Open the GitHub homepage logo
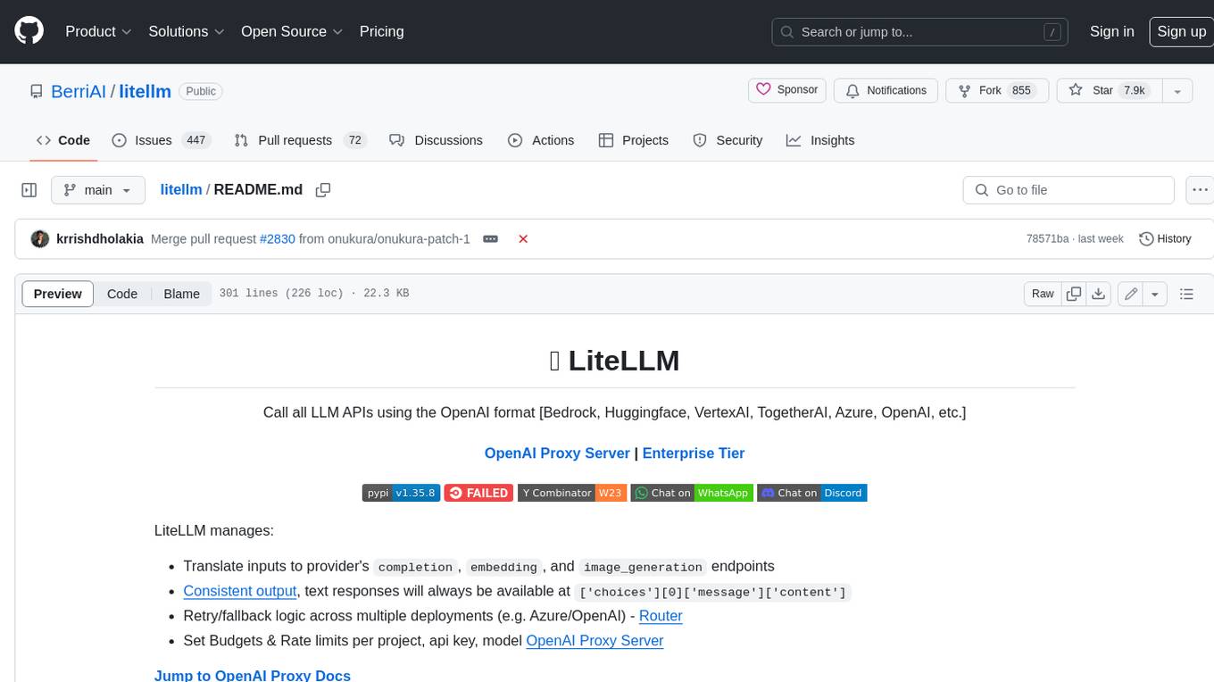This screenshot has height=682, width=1214. [29, 31]
